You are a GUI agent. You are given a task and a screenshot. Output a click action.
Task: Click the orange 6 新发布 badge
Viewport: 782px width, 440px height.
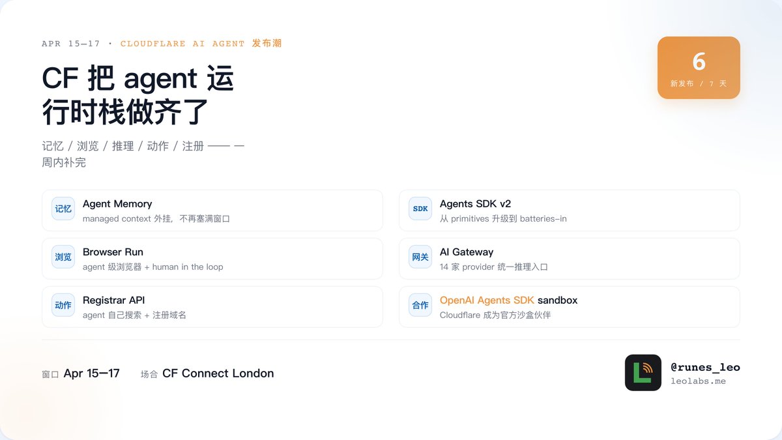click(x=699, y=68)
